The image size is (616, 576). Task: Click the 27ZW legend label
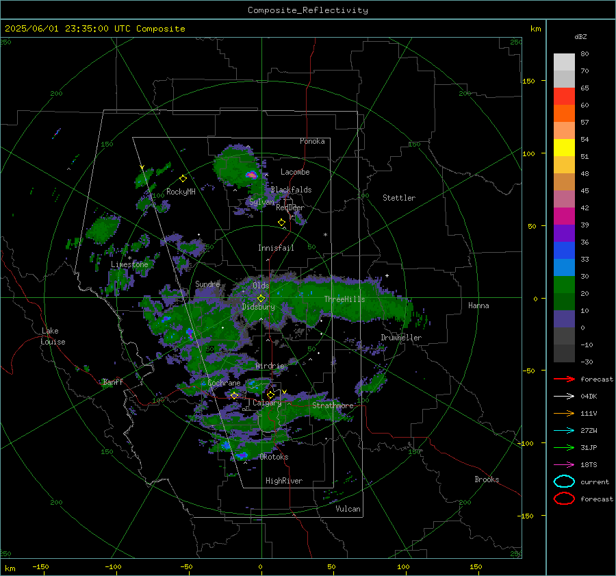[589, 431]
